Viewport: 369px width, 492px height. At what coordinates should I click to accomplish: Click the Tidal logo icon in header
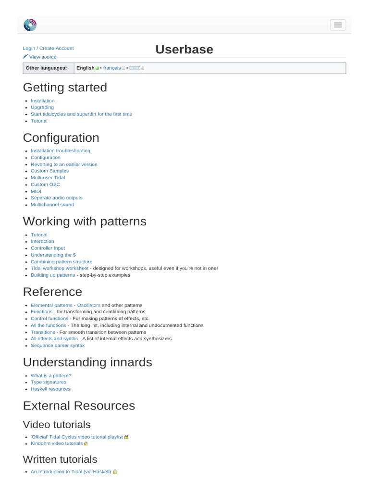30,25
